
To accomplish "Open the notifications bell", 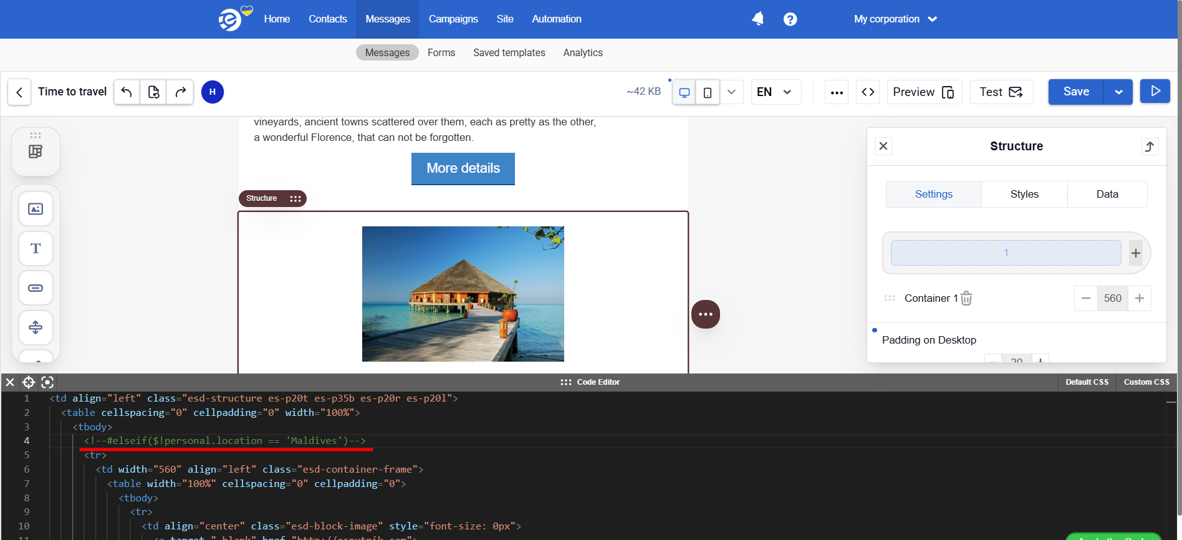I will tap(757, 19).
